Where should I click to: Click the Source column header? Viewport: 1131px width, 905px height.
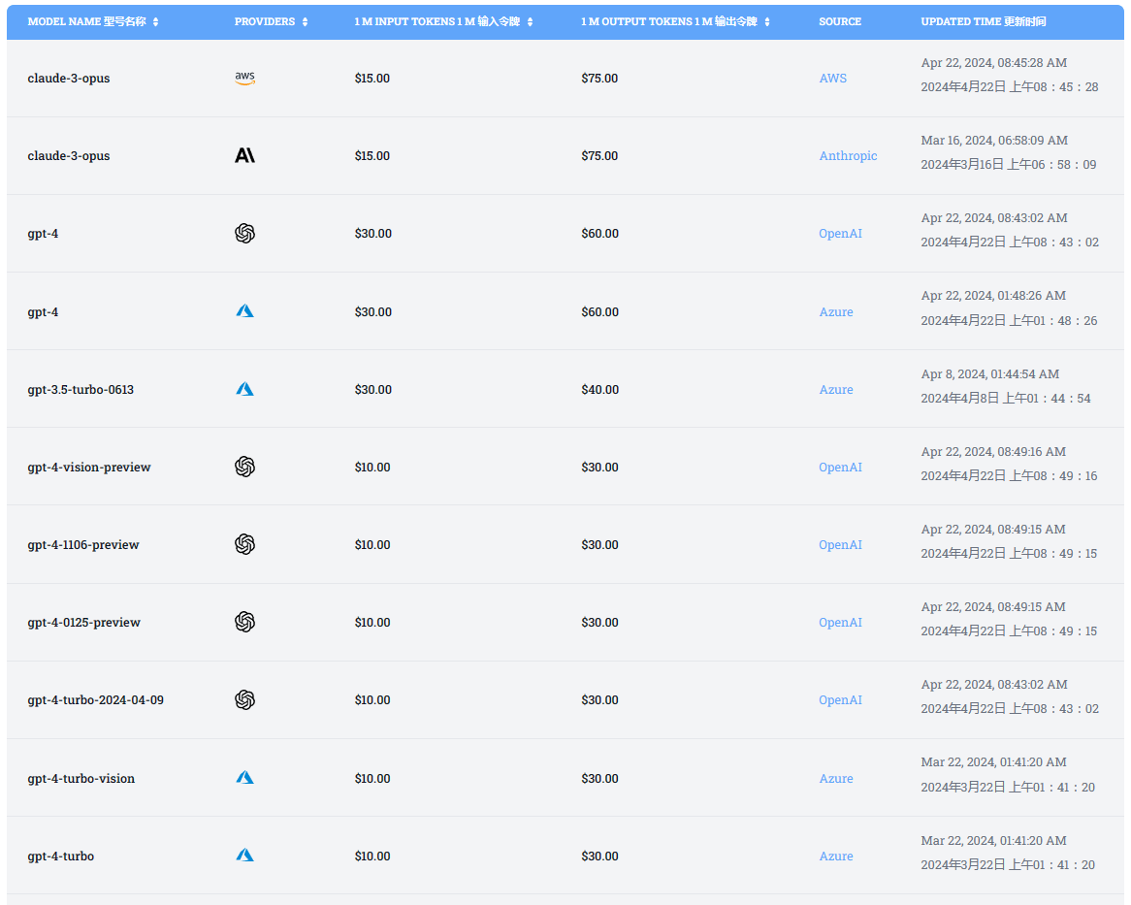tap(839, 21)
